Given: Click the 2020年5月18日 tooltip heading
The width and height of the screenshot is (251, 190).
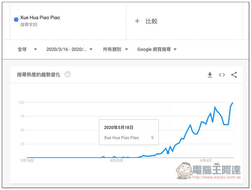Looking at the screenshot, I should [119, 128].
